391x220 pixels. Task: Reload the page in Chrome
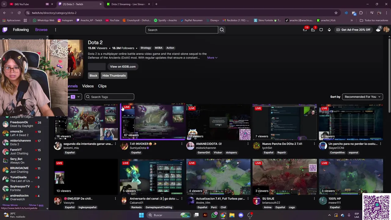19,13
